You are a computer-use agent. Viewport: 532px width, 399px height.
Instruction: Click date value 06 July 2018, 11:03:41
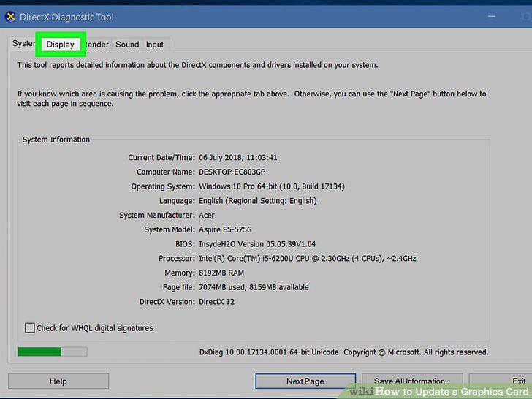click(237, 157)
